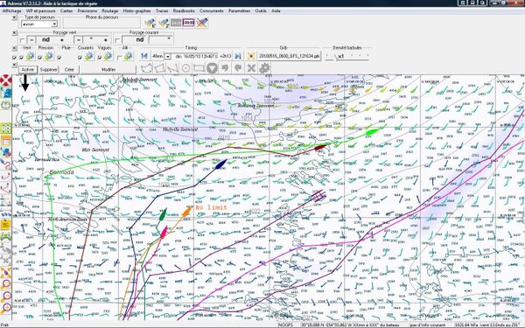Click the Vagues wave settings icon
The height and width of the screenshot is (328, 525).
108,56
